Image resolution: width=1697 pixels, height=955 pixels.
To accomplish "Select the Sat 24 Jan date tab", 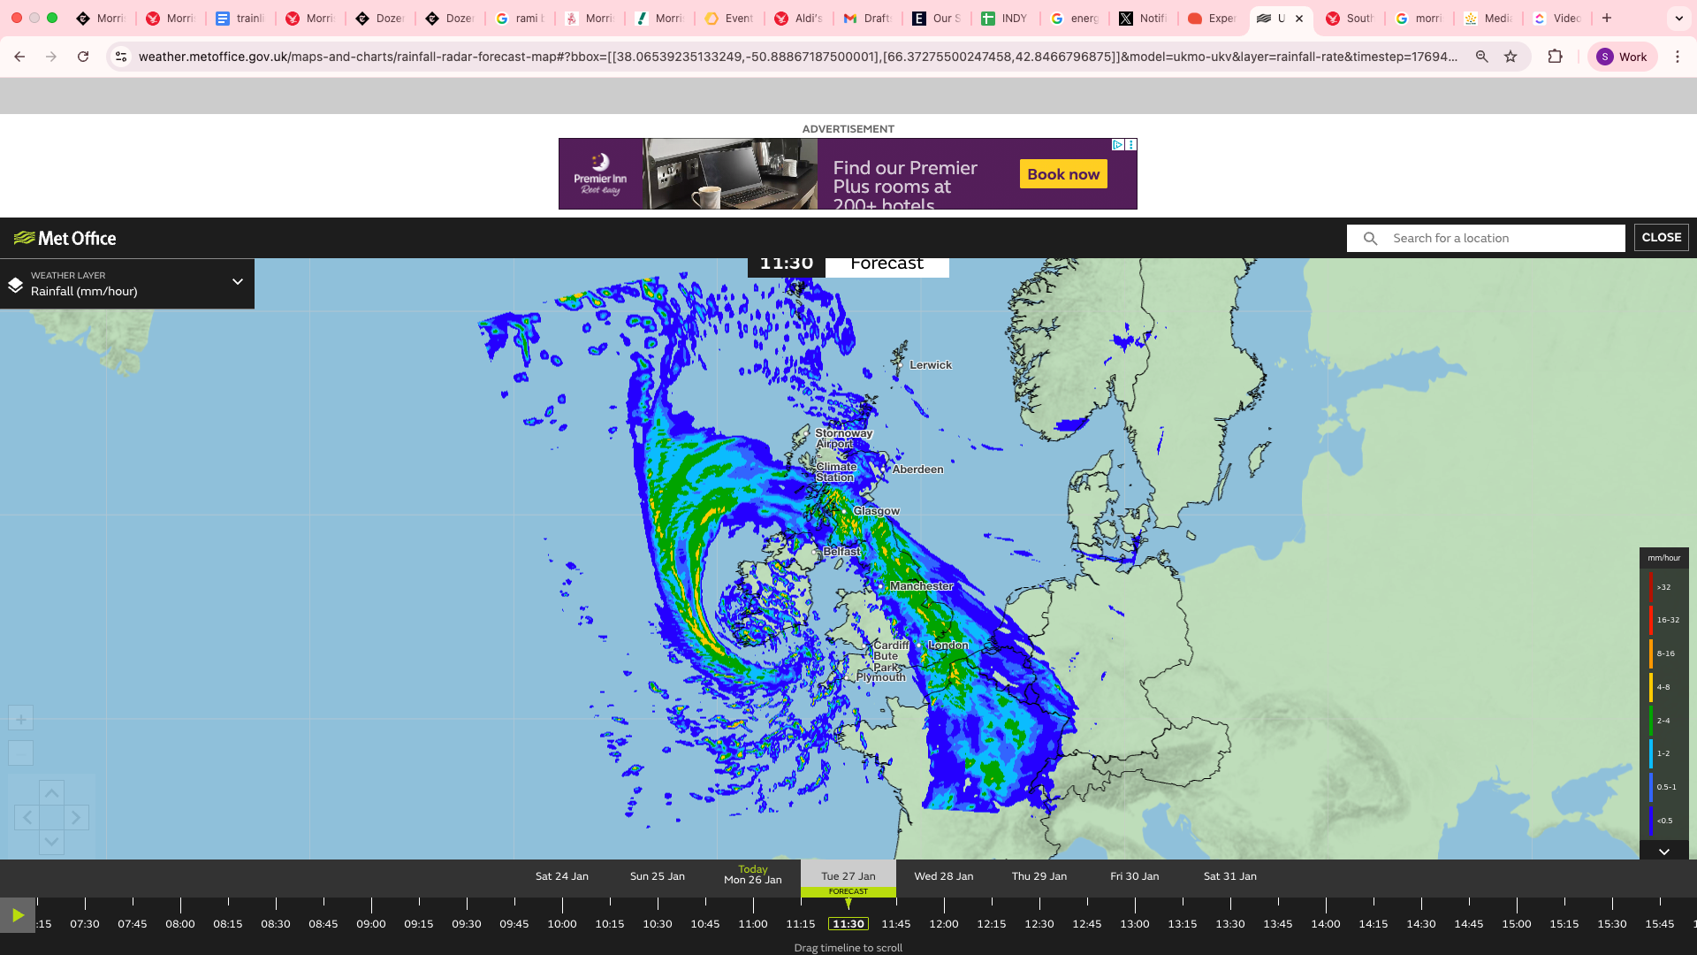I will pos(561,875).
